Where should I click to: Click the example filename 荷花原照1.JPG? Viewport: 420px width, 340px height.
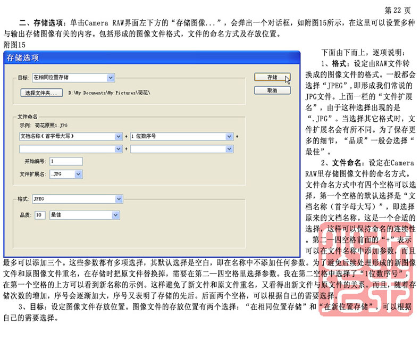[x=51, y=125]
